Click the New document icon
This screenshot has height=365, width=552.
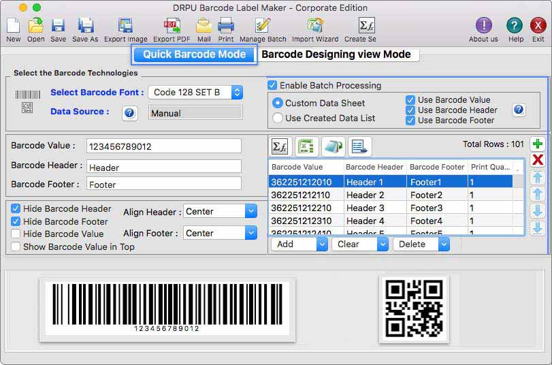pyautogui.click(x=14, y=26)
